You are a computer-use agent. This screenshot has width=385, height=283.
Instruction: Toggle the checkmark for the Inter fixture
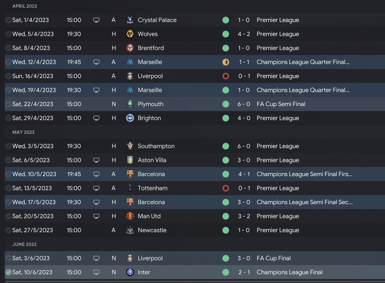pos(8,272)
